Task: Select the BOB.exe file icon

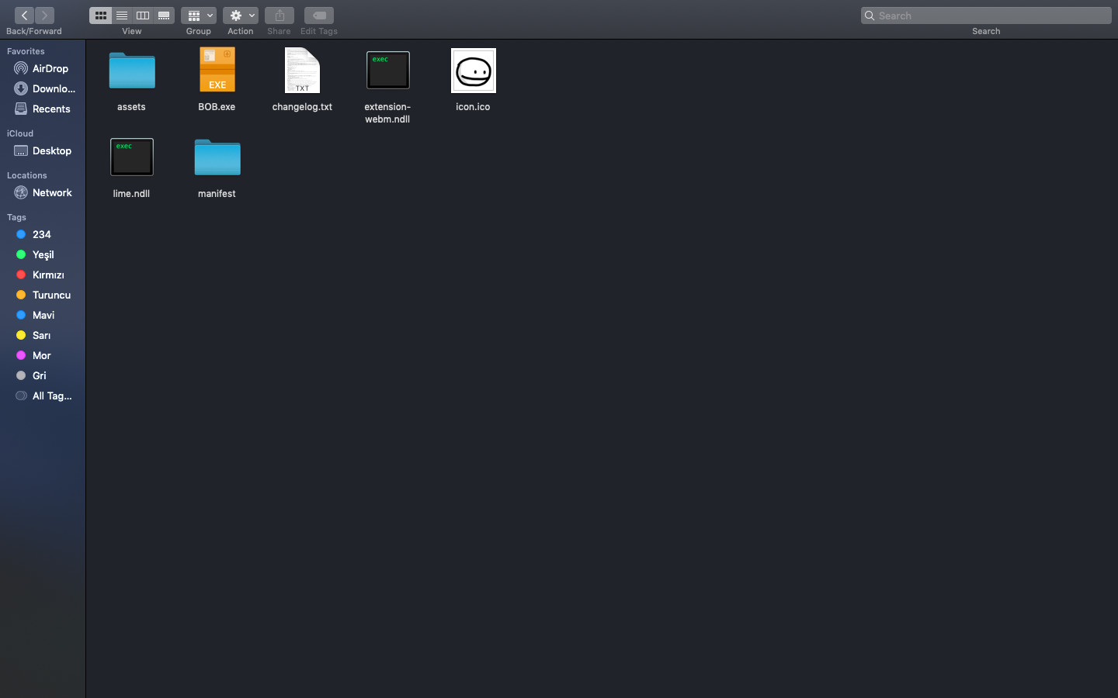Action: tap(217, 71)
